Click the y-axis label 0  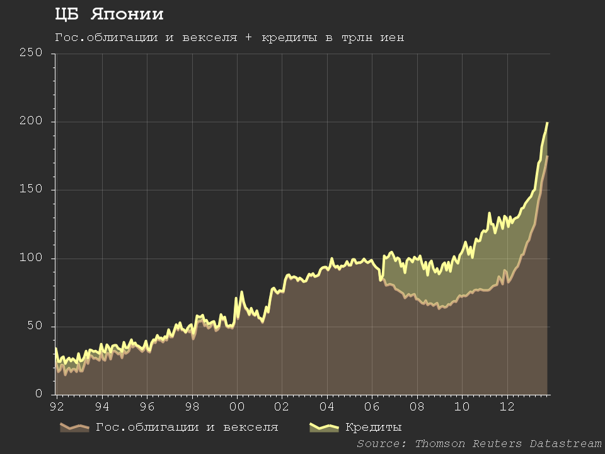(x=38, y=393)
